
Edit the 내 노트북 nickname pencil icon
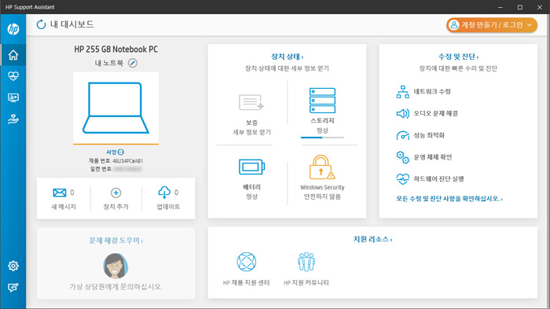[133, 63]
